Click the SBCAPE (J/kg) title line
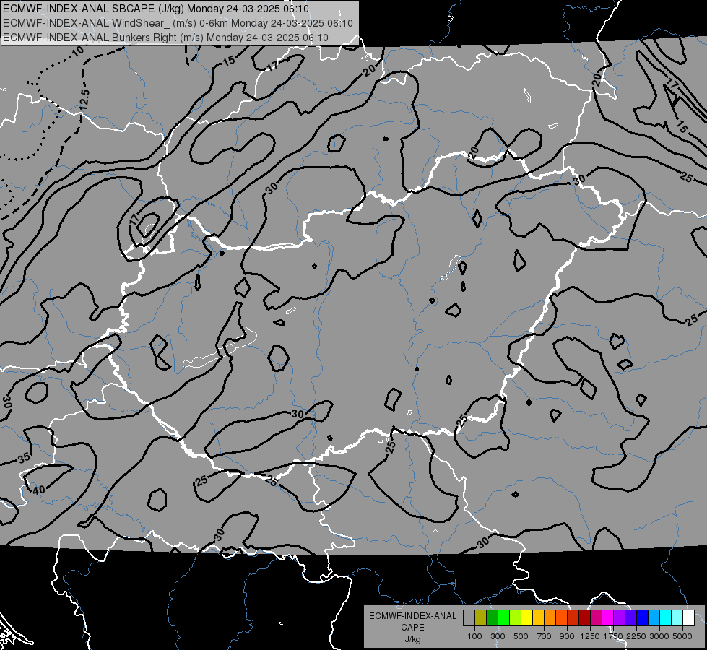Screen dimensions: 707x650 (x=156, y=9)
